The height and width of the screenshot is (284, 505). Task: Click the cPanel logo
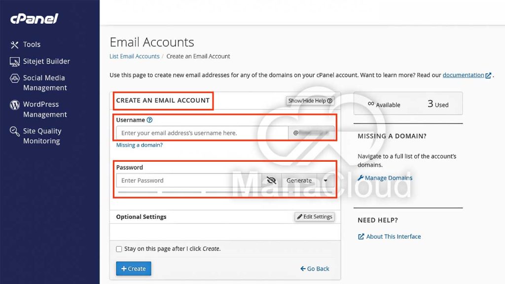[x=35, y=19]
